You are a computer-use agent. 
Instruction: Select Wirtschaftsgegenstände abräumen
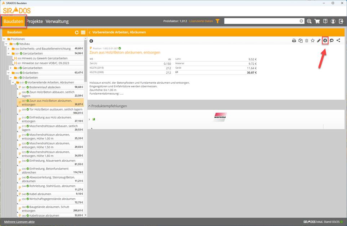[x=50, y=200]
